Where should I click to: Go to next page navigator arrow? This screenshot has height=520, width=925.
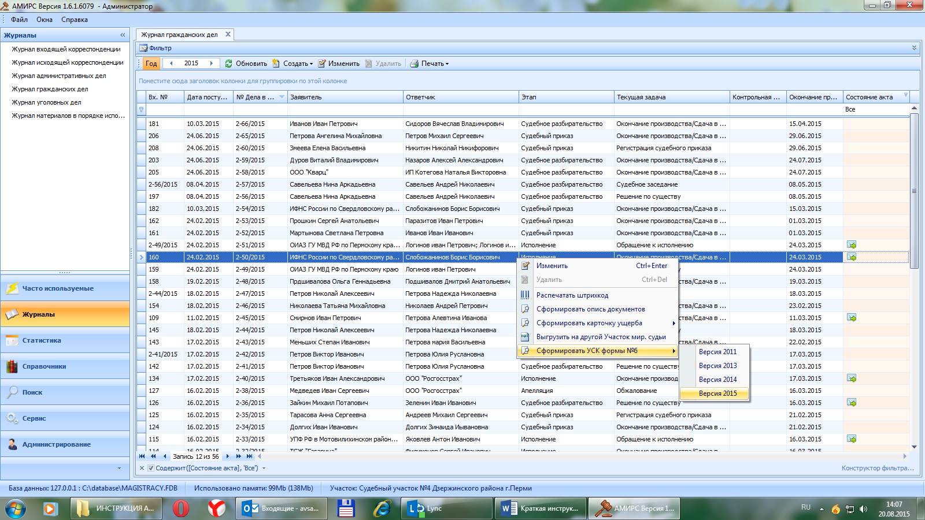pyautogui.click(x=239, y=456)
